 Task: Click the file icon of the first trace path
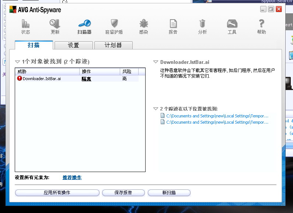click(x=163, y=116)
